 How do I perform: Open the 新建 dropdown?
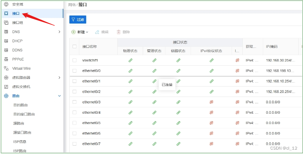click(x=80, y=32)
